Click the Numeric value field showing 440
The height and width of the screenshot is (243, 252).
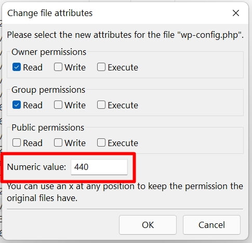click(x=99, y=167)
